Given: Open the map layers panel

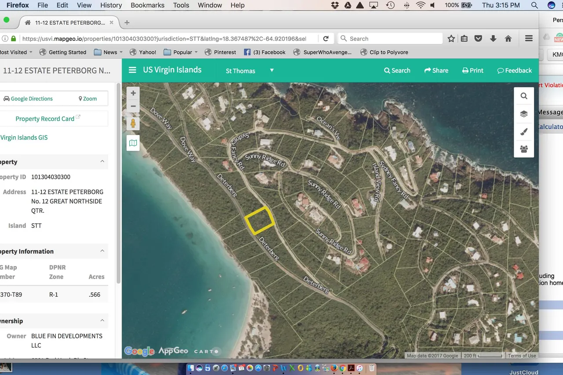Looking at the screenshot, I should click(523, 114).
